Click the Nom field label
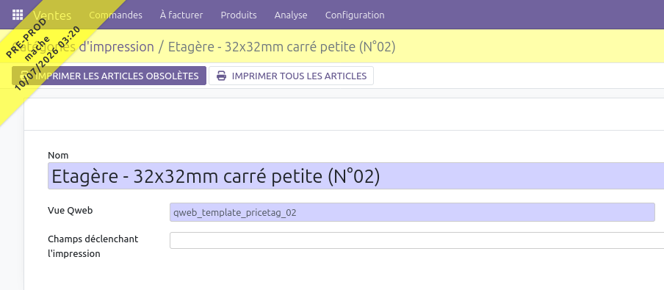This screenshot has width=664, height=290. 58,156
